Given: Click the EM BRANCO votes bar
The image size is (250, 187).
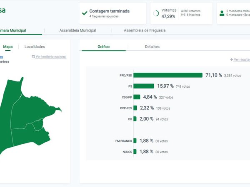Looking at the screenshot, I should tap(135, 141).
